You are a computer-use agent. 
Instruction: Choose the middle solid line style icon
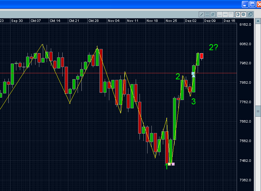225,15
